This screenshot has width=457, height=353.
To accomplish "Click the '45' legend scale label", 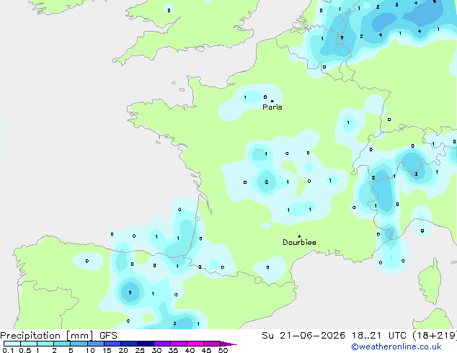I will [206, 350].
